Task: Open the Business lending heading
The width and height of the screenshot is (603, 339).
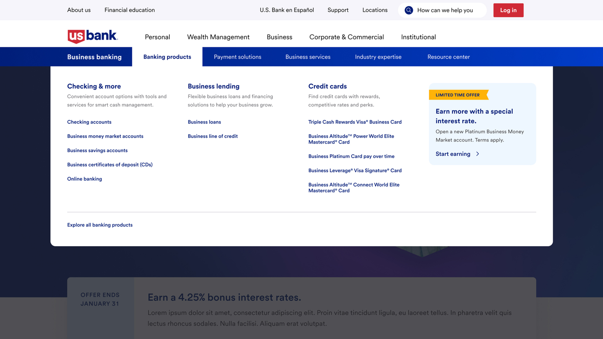Action: tap(214, 86)
